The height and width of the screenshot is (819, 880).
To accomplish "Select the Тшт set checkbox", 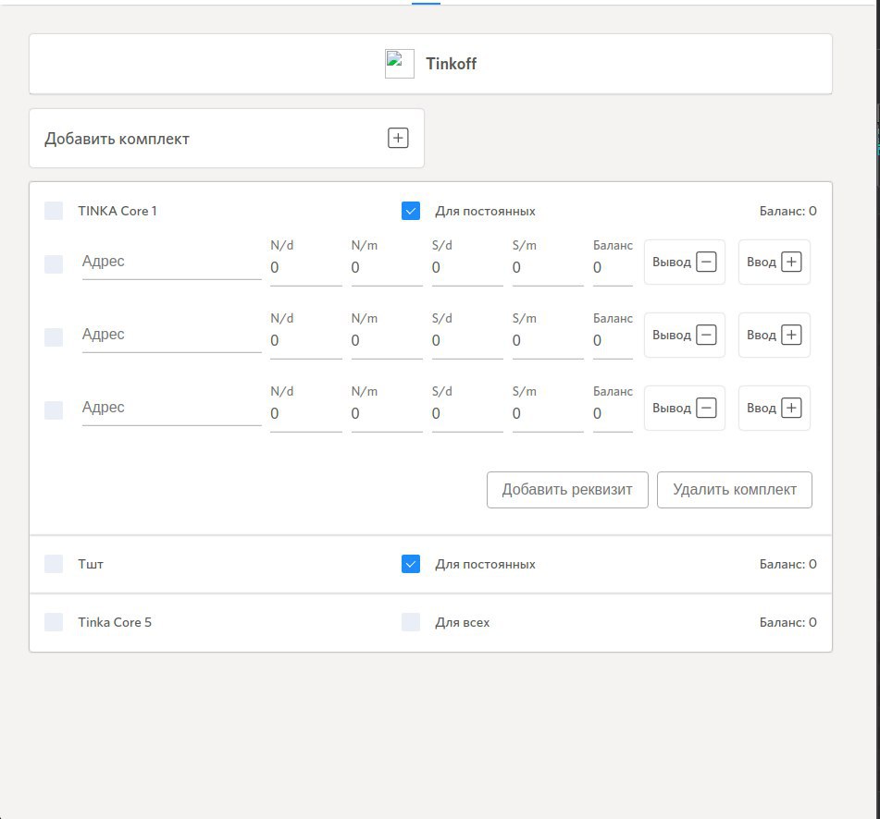I will pyautogui.click(x=54, y=564).
